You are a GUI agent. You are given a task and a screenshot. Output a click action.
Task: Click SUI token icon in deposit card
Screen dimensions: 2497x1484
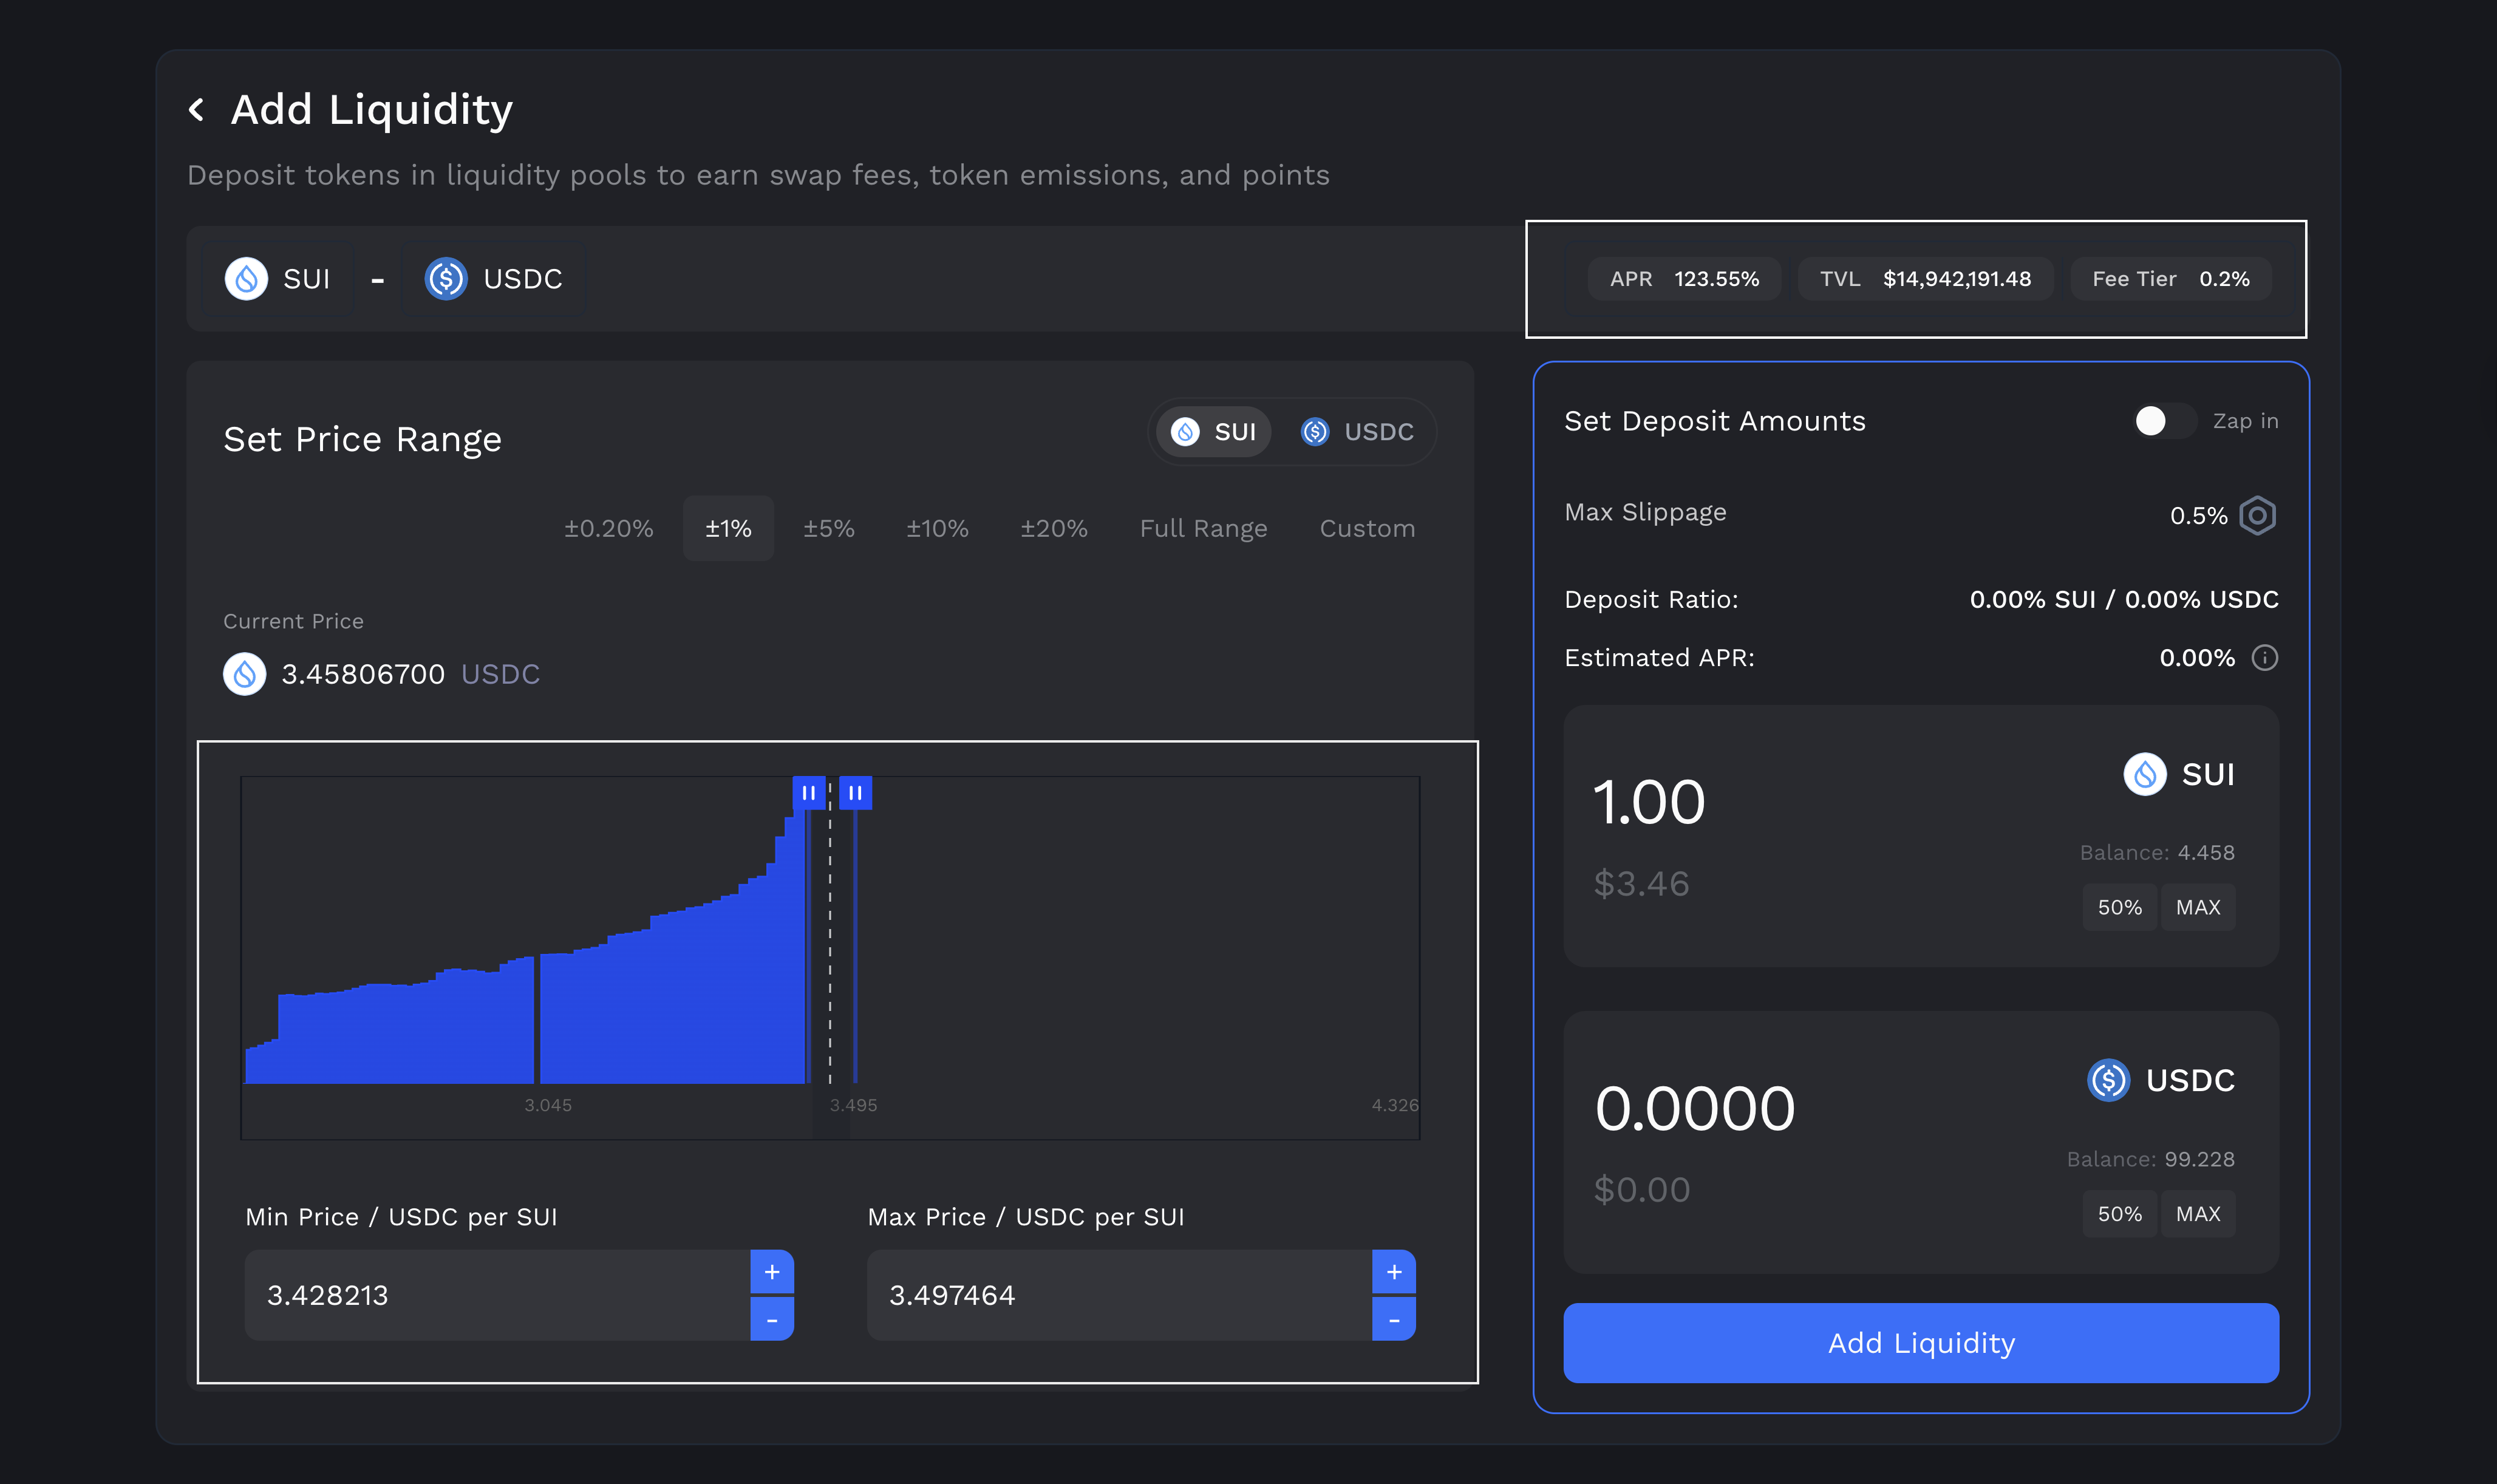2144,774
